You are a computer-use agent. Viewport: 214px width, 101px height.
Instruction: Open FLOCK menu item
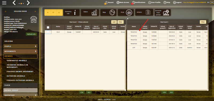point(20,85)
